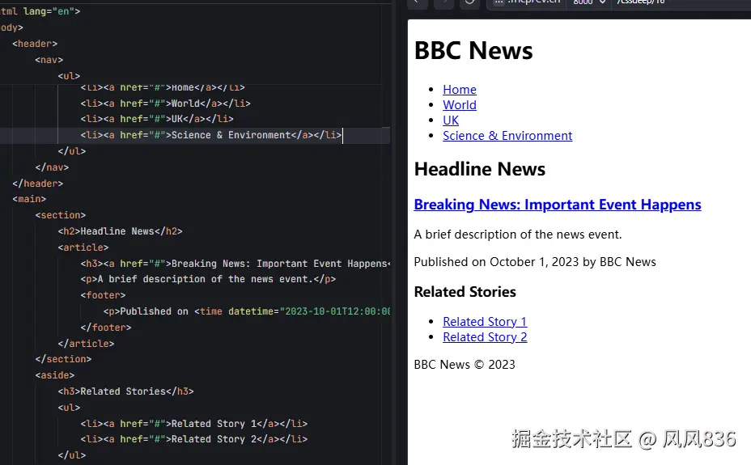The height and width of the screenshot is (465, 751).
Task: Place the cursor on the </footer> closing tag
Action: [x=106, y=328]
